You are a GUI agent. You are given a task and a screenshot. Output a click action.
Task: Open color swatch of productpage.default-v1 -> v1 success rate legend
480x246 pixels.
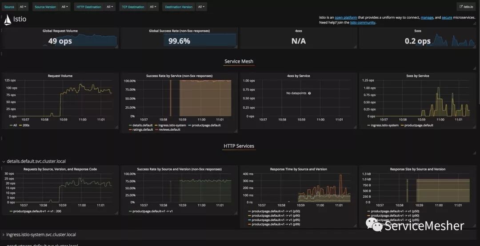tap(130, 211)
